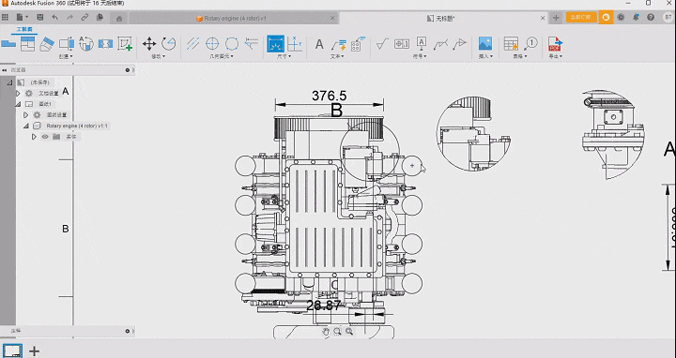Select the Leader note tool
The image size is (676, 358).
[x=339, y=44]
